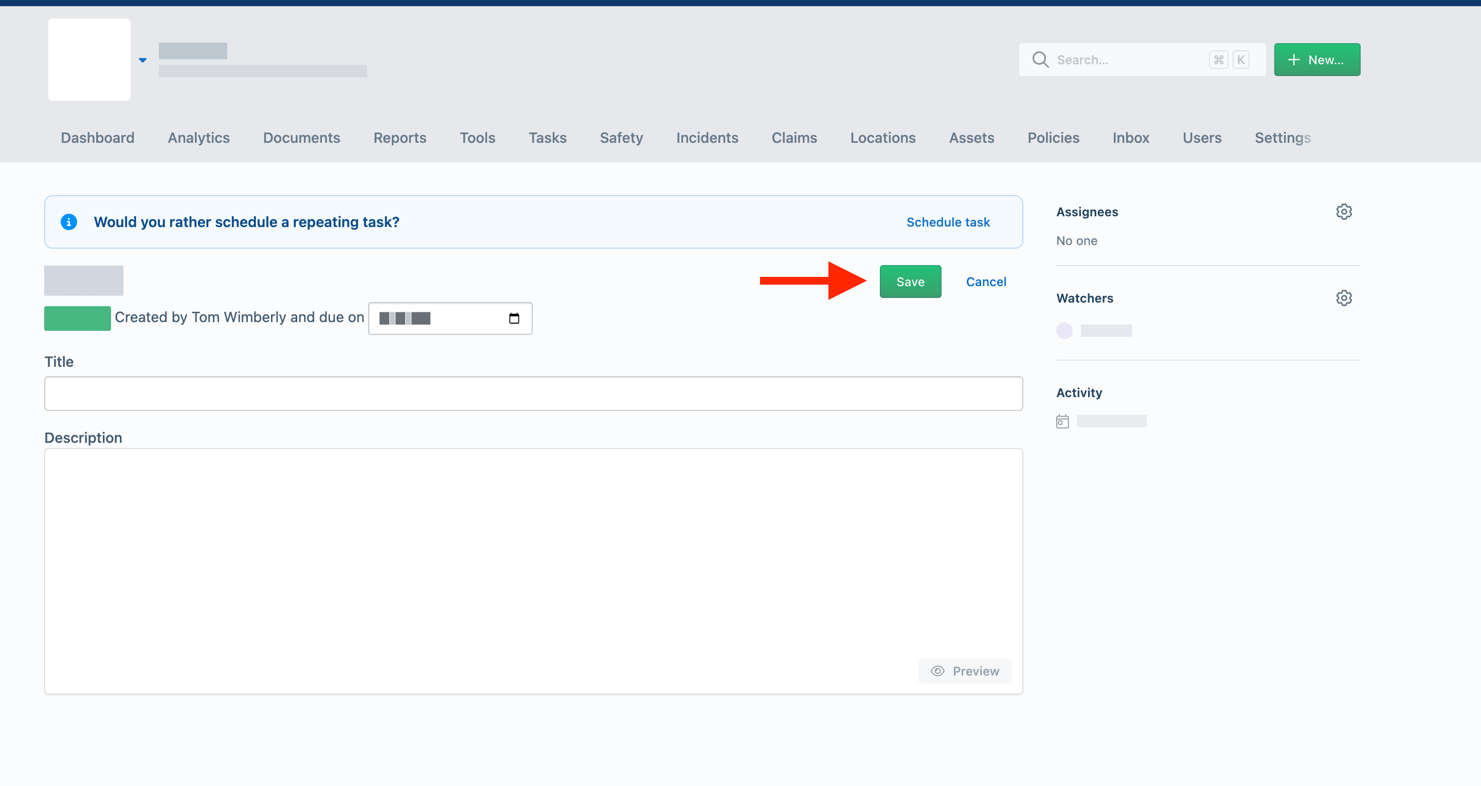Save the new task
The image size is (1481, 786).
point(910,282)
